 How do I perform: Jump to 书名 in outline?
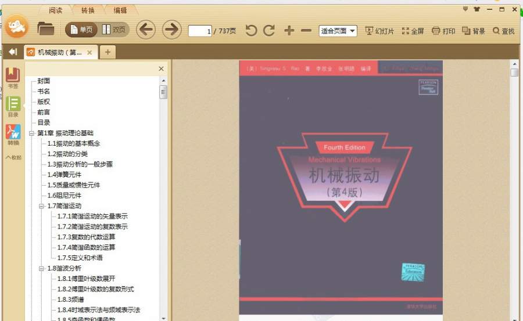44,91
